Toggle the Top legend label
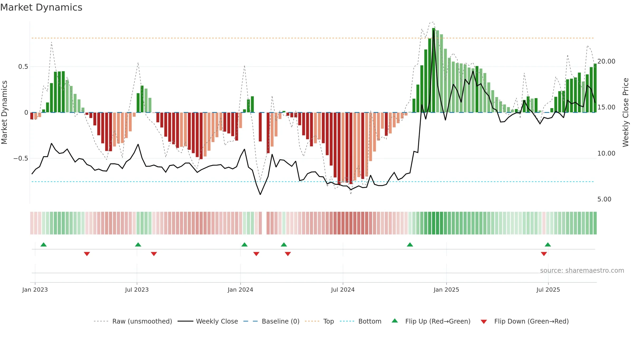This screenshot has height=356, width=633. [329, 321]
